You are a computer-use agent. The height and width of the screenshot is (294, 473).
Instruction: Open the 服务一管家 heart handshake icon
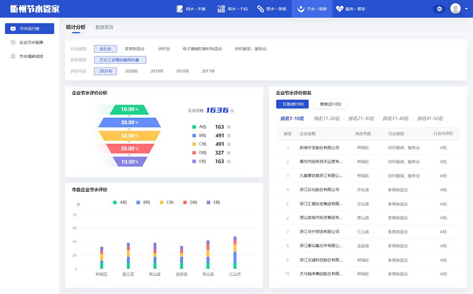point(340,9)
